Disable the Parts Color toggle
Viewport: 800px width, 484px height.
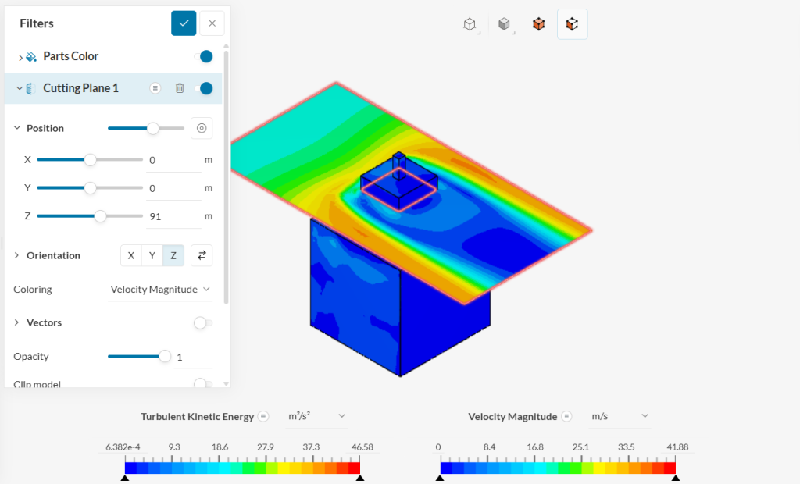(203, 56)
